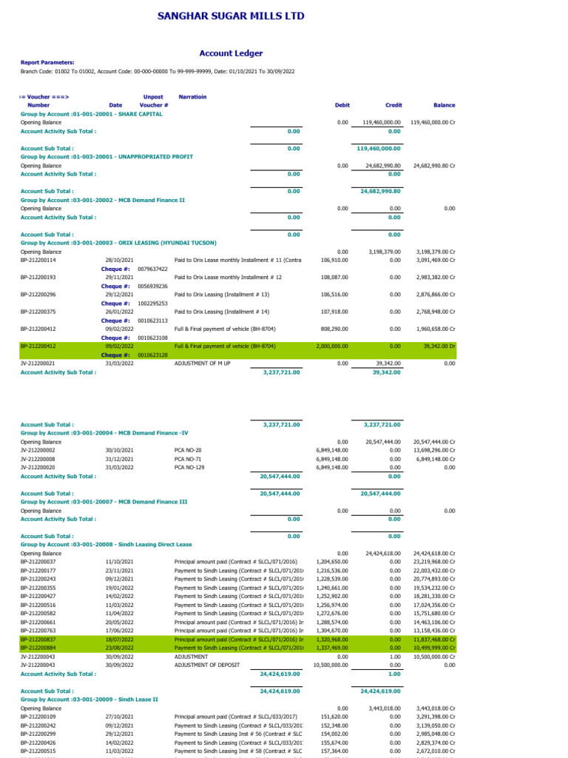This screenshot has width=568, height=758.
Task: Click the date 28/10/2021
Action: point(119,260)
